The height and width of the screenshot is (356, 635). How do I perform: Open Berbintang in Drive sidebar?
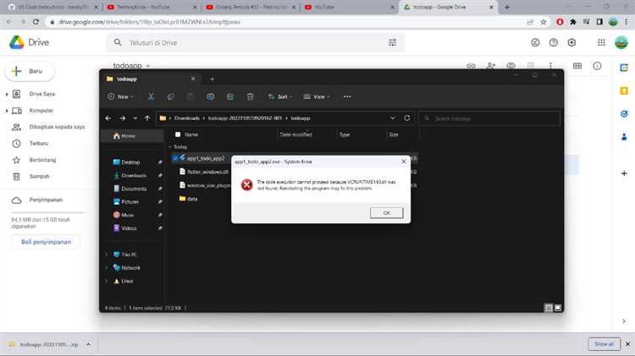click(42, 160)
